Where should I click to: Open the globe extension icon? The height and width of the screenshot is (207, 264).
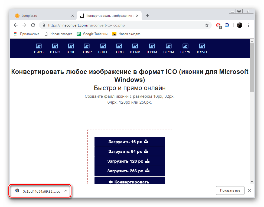click(227, 25)
